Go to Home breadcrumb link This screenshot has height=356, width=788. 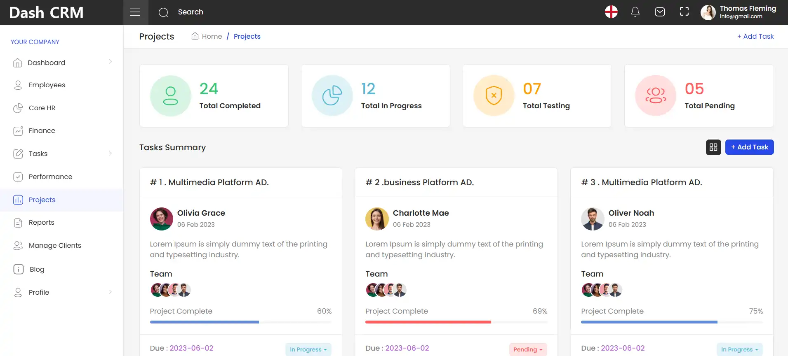[212, 36]
